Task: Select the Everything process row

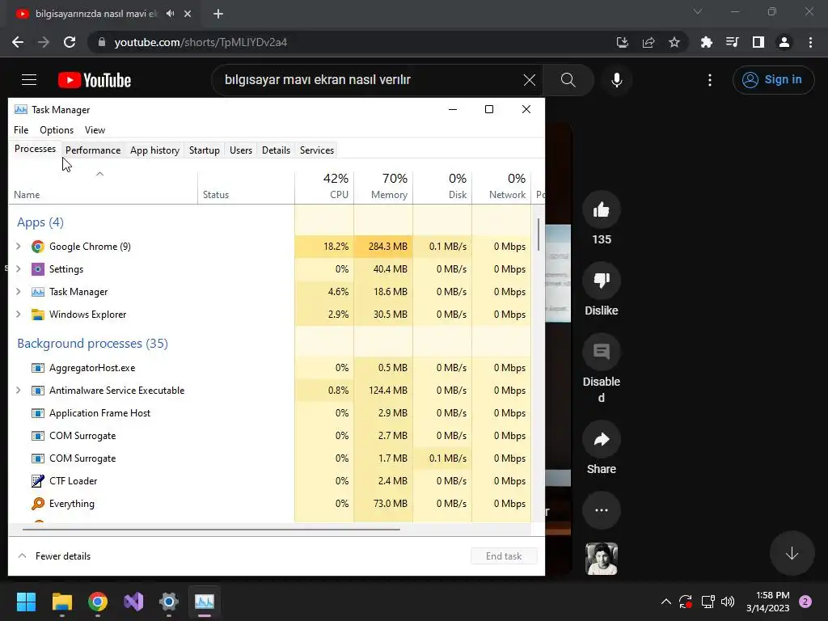Action: pyautogui.click(x=270, y=504)
